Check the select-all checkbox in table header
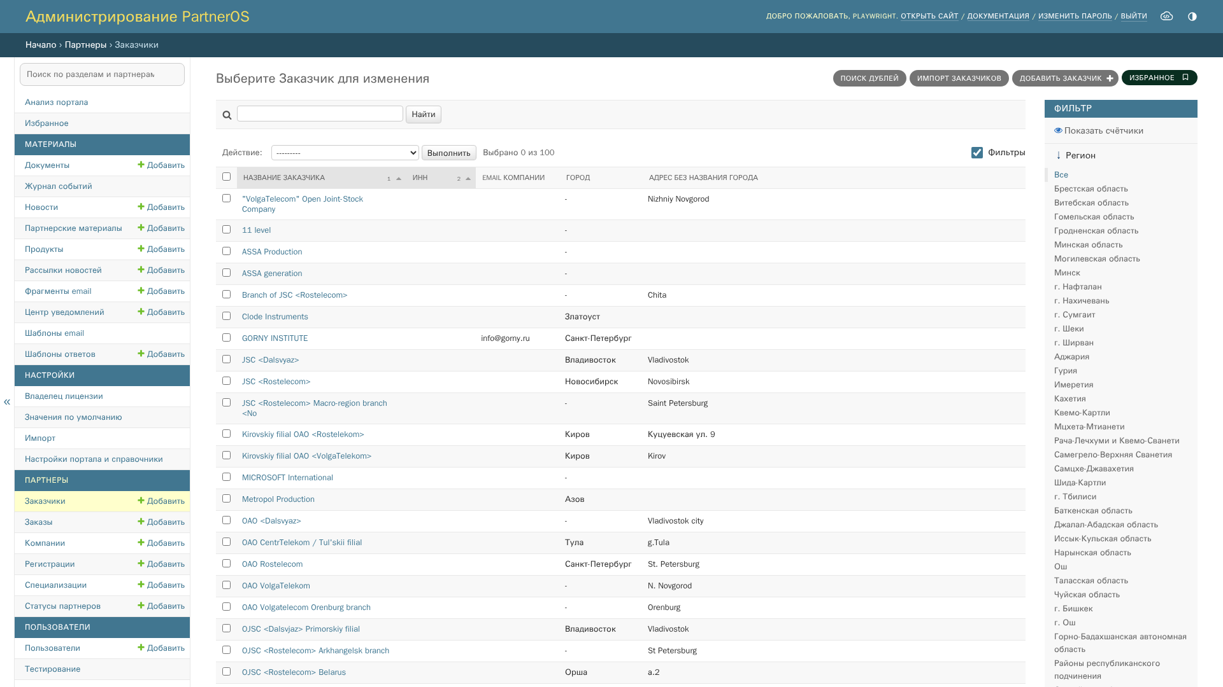This screenshot has width=1223, height=687. click(x=226, y=177)
